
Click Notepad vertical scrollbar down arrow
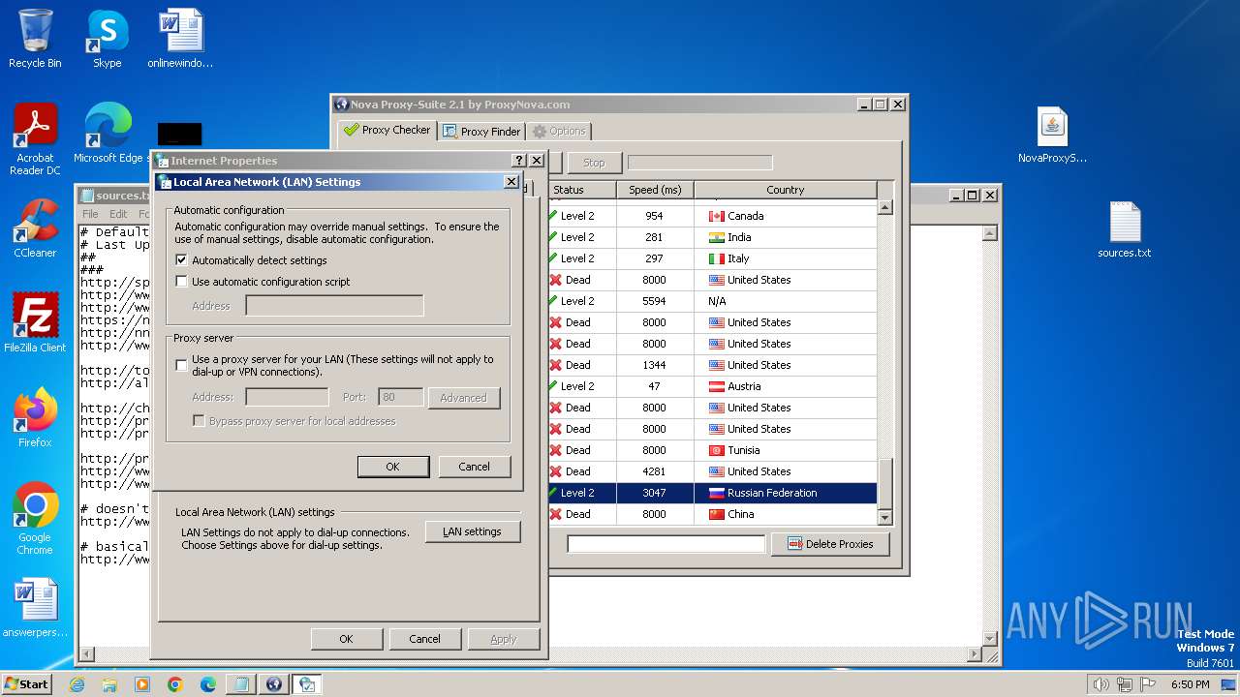click(989, 638)
